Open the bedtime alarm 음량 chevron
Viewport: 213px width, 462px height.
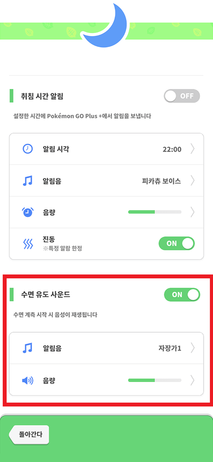(x=192, y=212)
